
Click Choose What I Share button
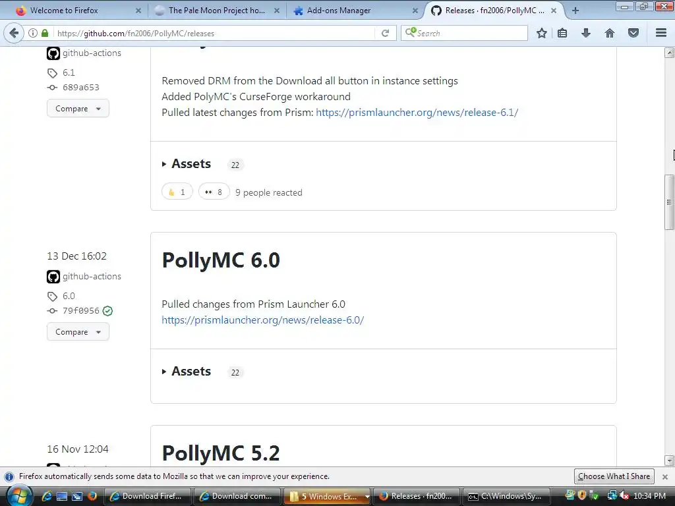(x=614, y=476)
